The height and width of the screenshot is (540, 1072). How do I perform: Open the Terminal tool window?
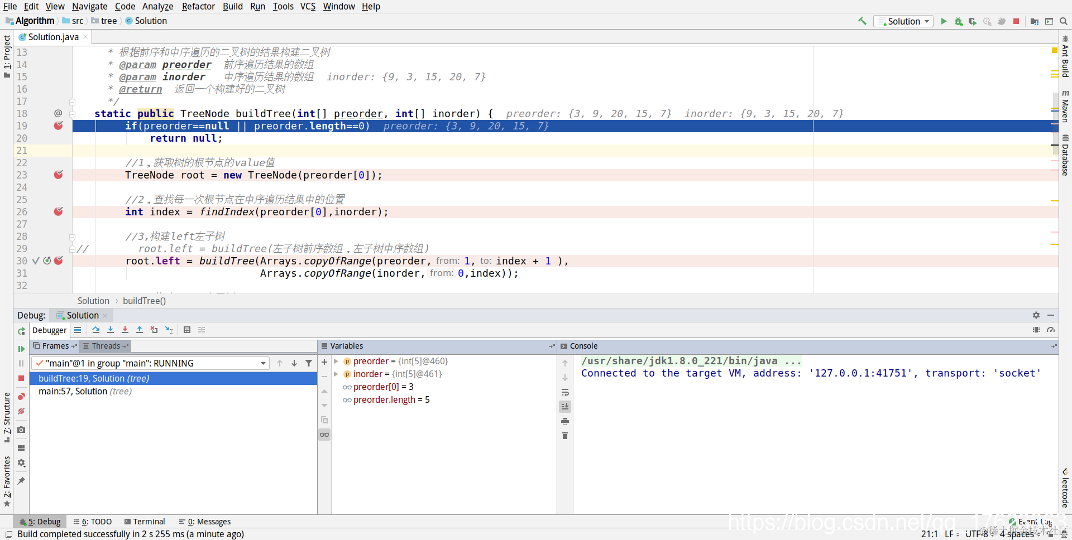pos(145,522)
